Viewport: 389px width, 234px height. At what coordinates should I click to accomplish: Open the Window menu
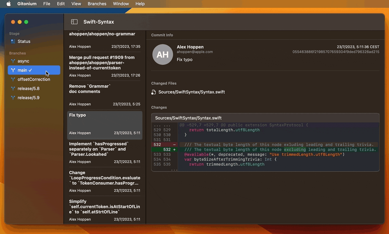pyautogui.click(x=121, y=4)
